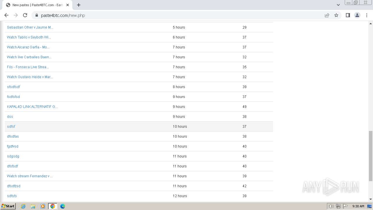373x210 pixels.
Task: Open the Watch Alcaraz Garfia - Mo... paste
Action: pyautogui.click(x=28, y=47)
